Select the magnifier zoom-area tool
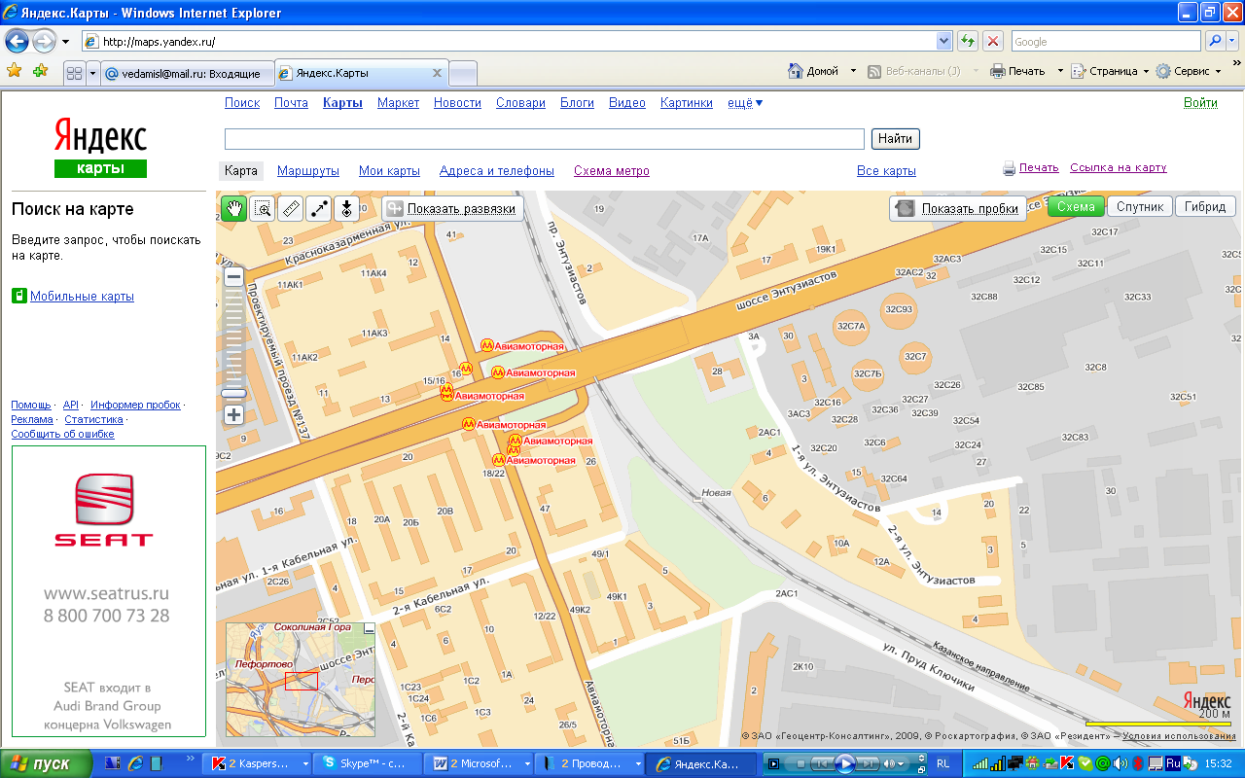 click(262, 208)
